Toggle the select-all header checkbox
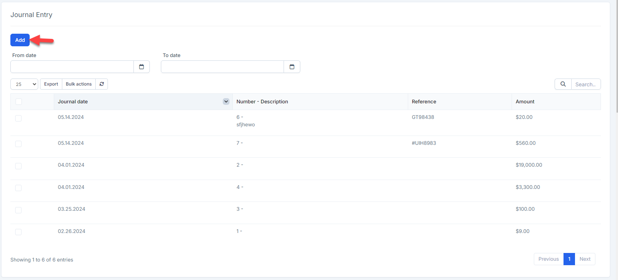 (x=19, y=101)
